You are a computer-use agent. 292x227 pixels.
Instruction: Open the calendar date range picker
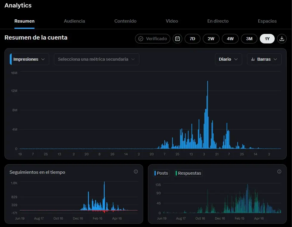point(177,39)
